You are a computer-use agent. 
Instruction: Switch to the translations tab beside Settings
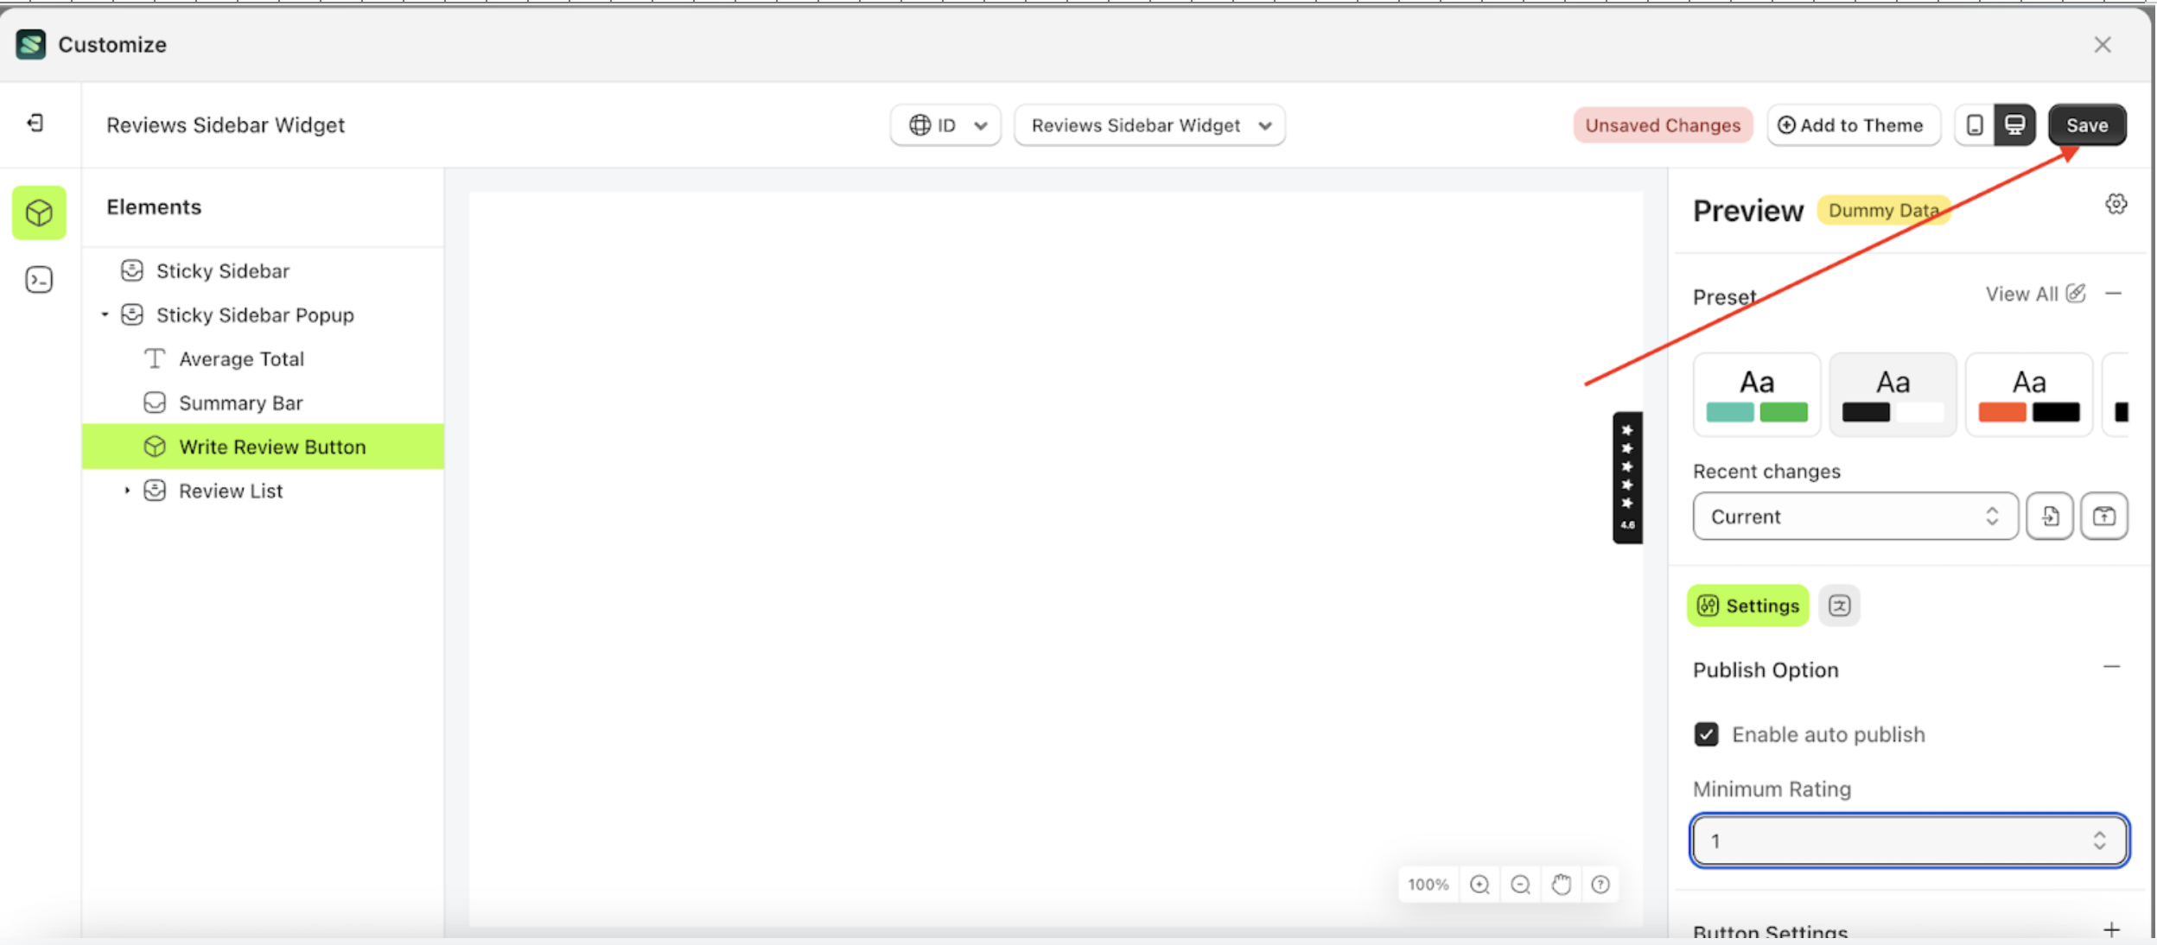pyautogui.click(x=1838, y=606)
